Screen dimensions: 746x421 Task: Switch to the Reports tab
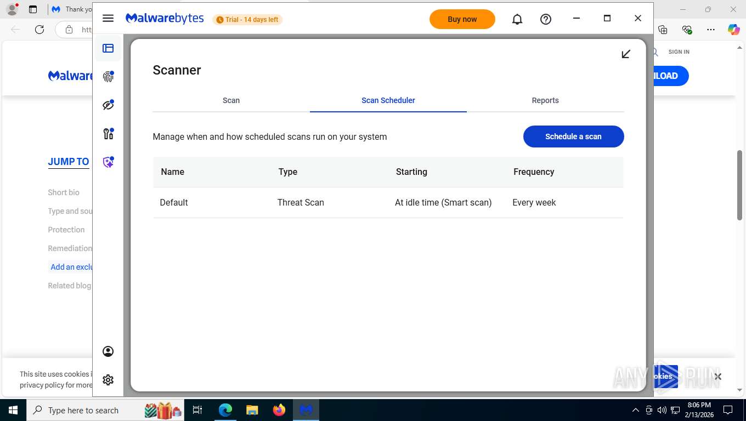coord(545,100)
